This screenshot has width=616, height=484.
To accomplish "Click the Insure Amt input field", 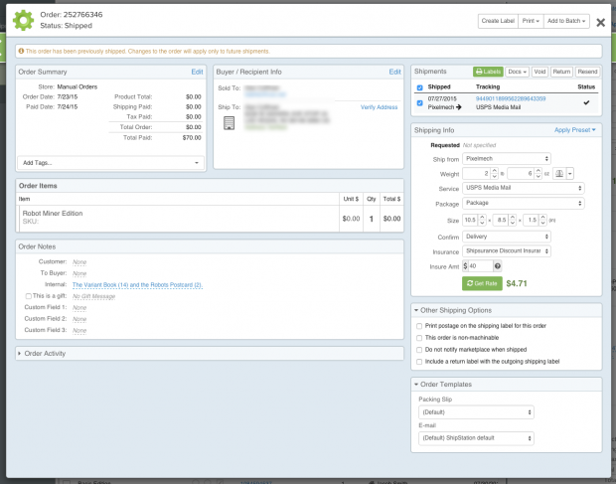I will click(479, 266).
